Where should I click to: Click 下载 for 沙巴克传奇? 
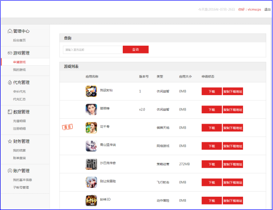(212, 164)
